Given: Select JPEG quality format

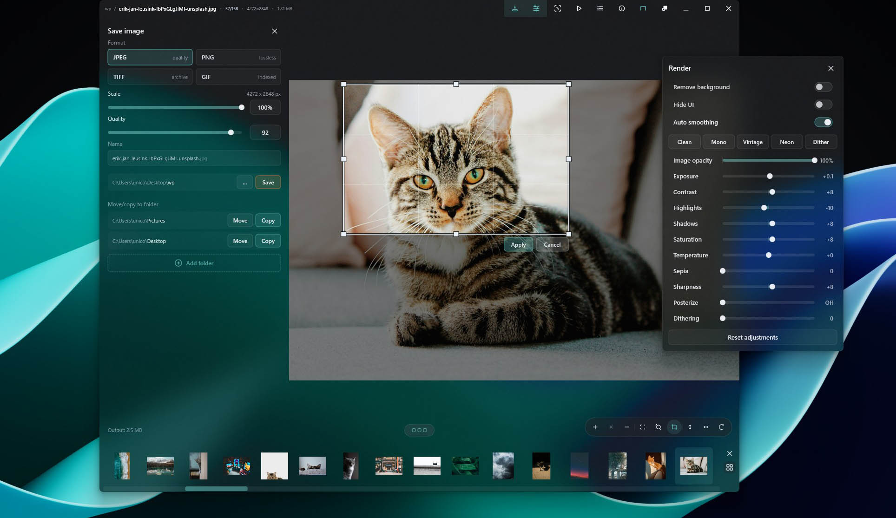Looking at the screenshot, I should point(150,57).
